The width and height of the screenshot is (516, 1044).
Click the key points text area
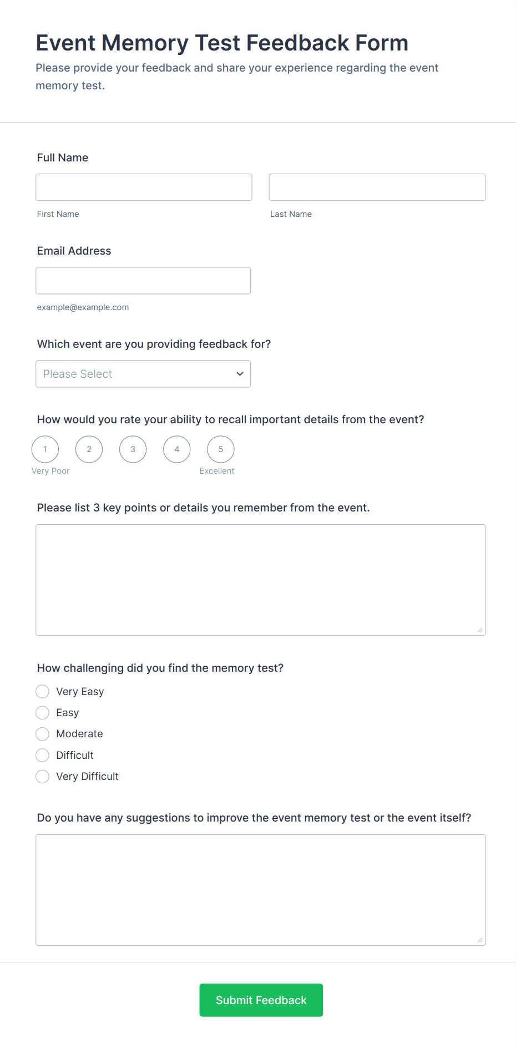click(260, 580)
